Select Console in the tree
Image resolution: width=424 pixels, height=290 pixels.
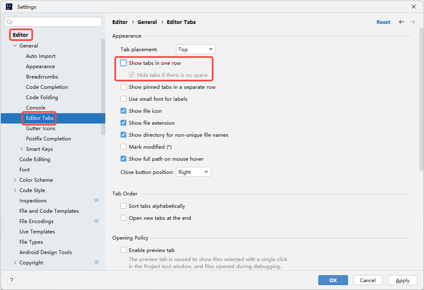[x=36, y=108]
